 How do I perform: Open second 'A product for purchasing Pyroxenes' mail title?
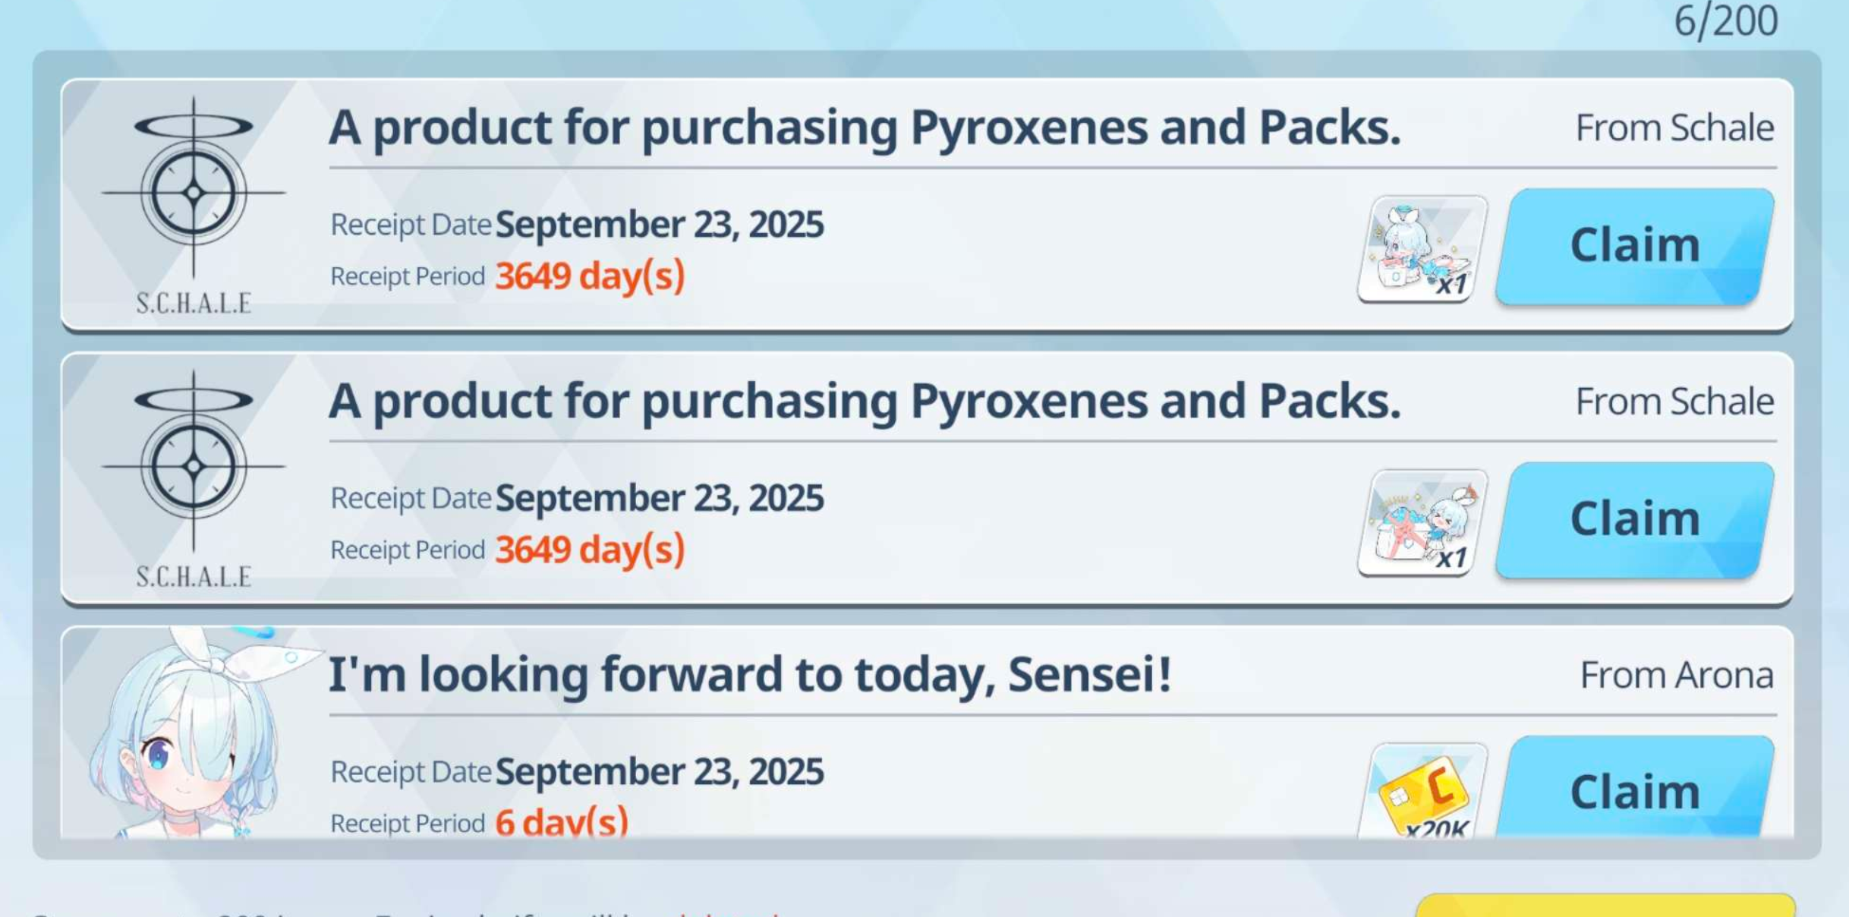point(865,401)
